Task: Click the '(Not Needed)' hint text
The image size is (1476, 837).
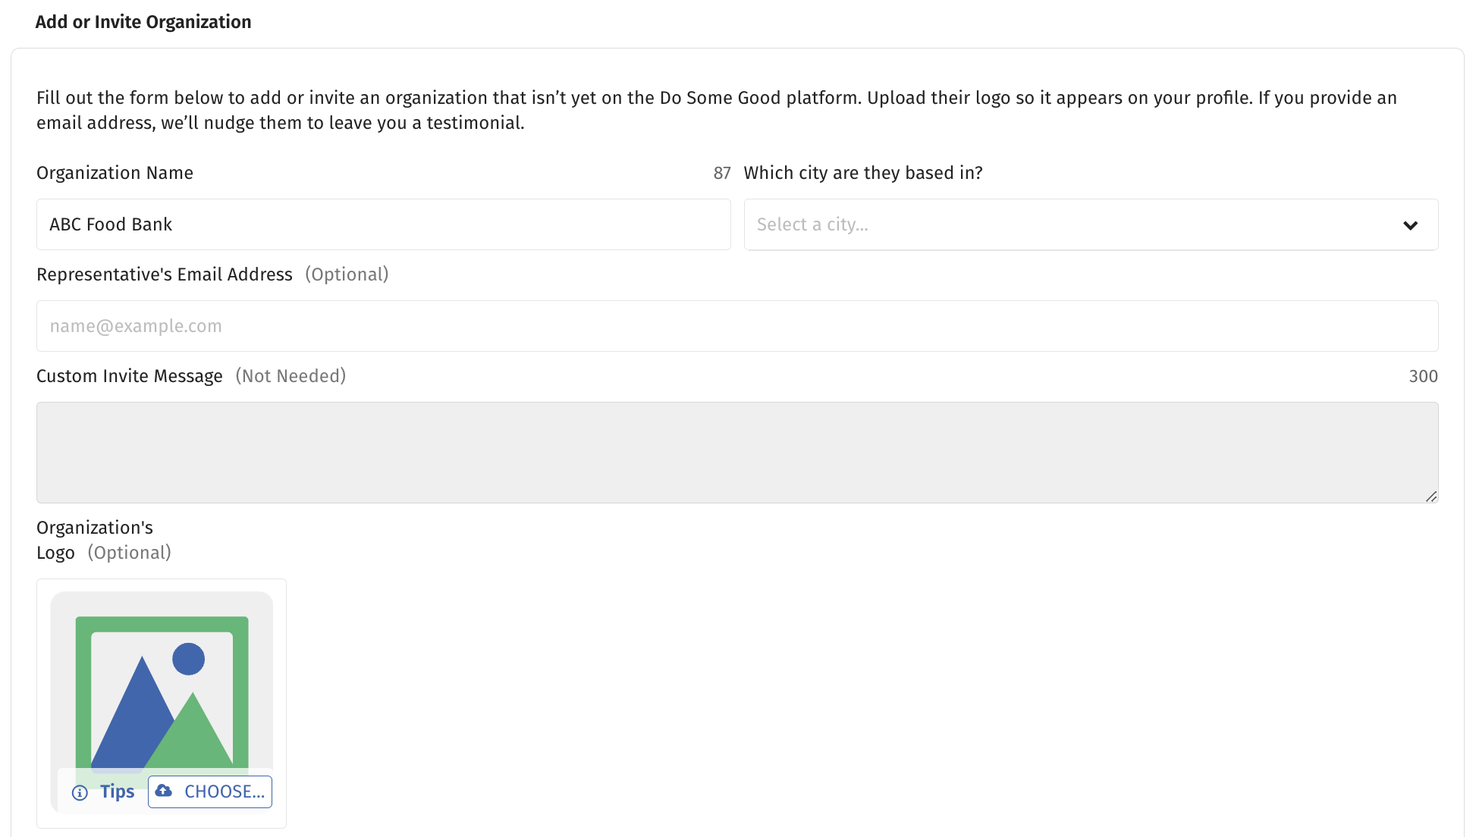Action: coord(290,376)
